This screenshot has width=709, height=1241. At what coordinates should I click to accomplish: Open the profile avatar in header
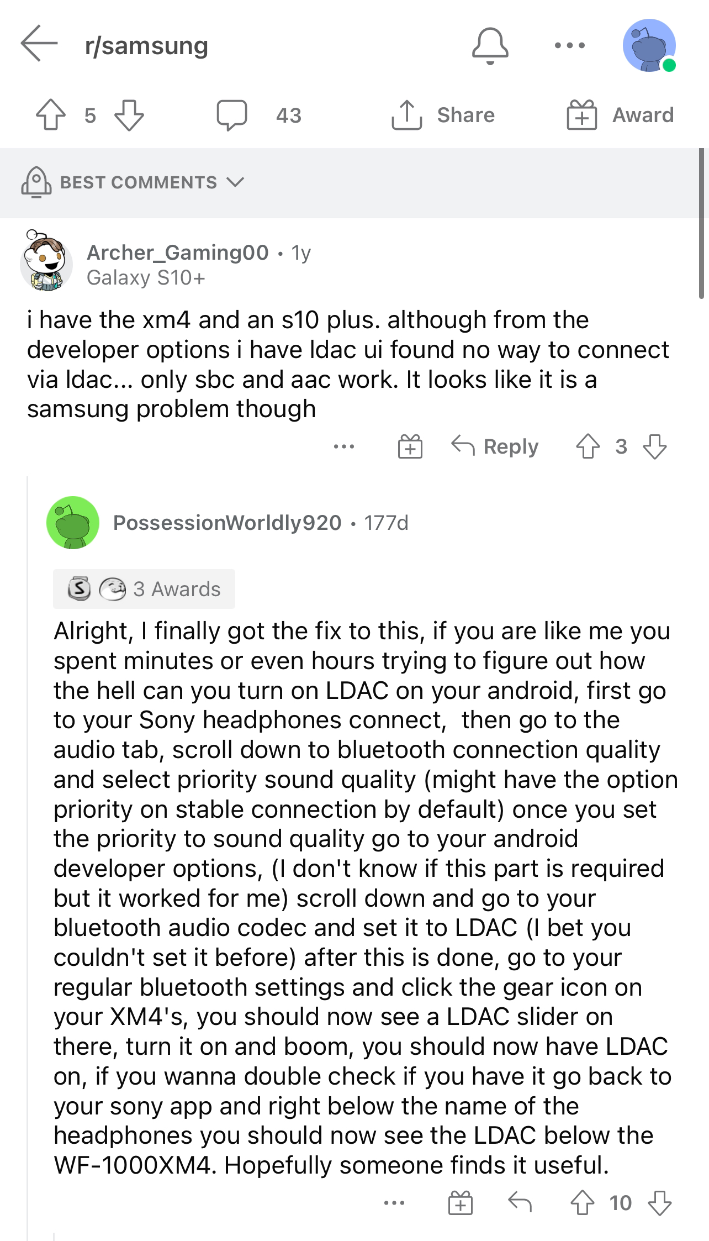649,45
